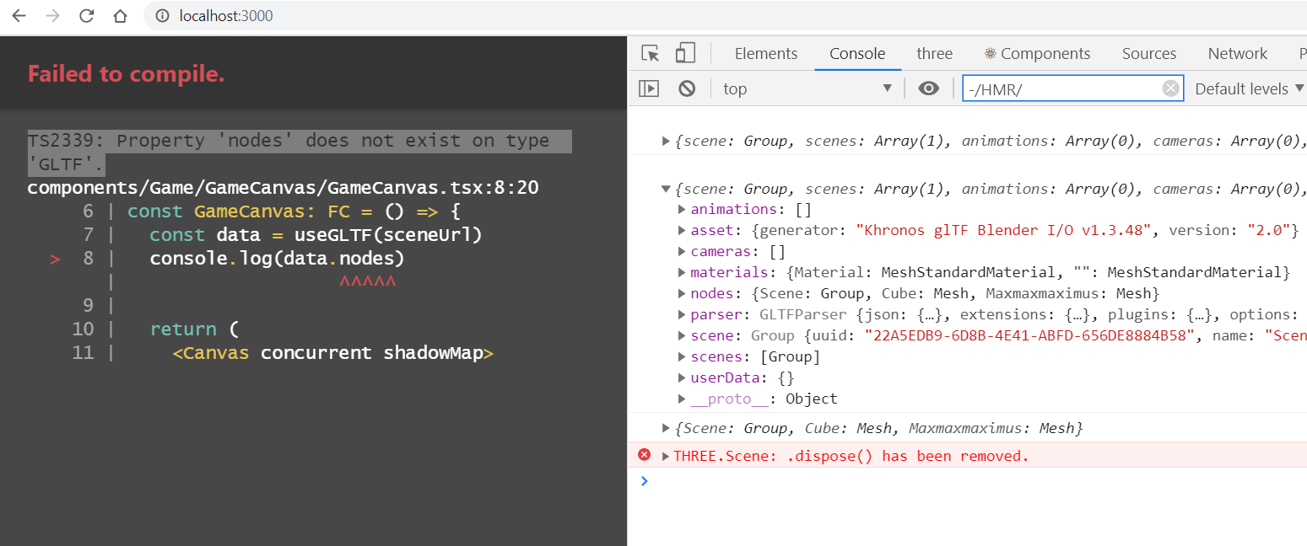The image size is (1307, 546).
Task: Expand the __proto__ Object entry
Action: (x=682, y=399)
